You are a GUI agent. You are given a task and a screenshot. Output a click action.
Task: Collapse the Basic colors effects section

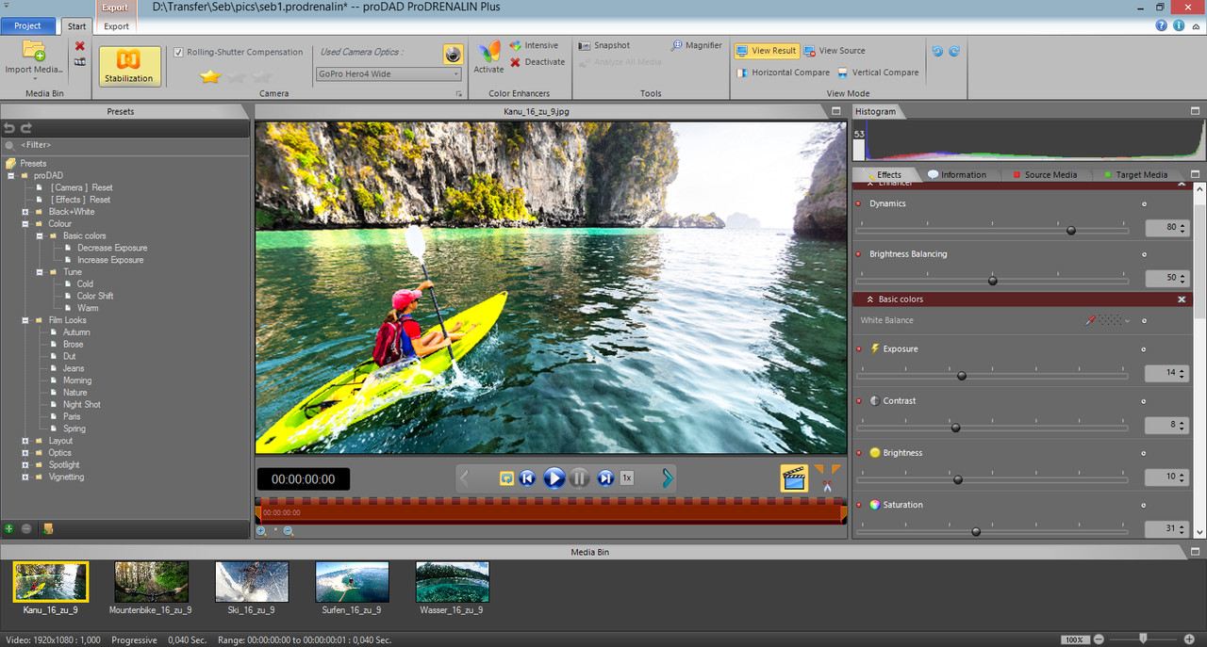(869, 299)
